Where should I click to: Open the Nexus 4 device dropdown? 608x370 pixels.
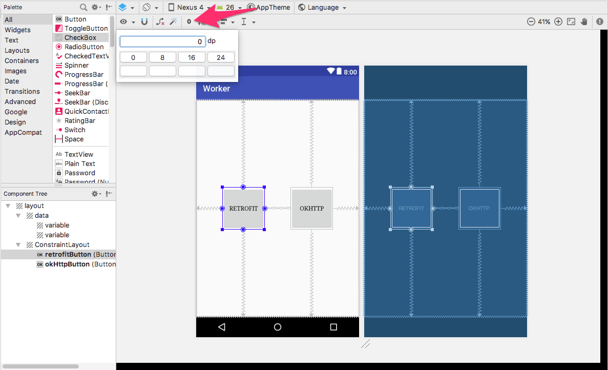190,7
